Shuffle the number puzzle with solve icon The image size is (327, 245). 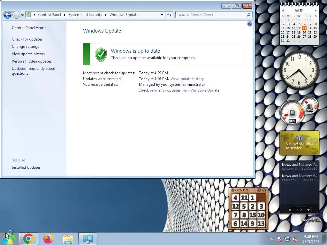(264, 190)
